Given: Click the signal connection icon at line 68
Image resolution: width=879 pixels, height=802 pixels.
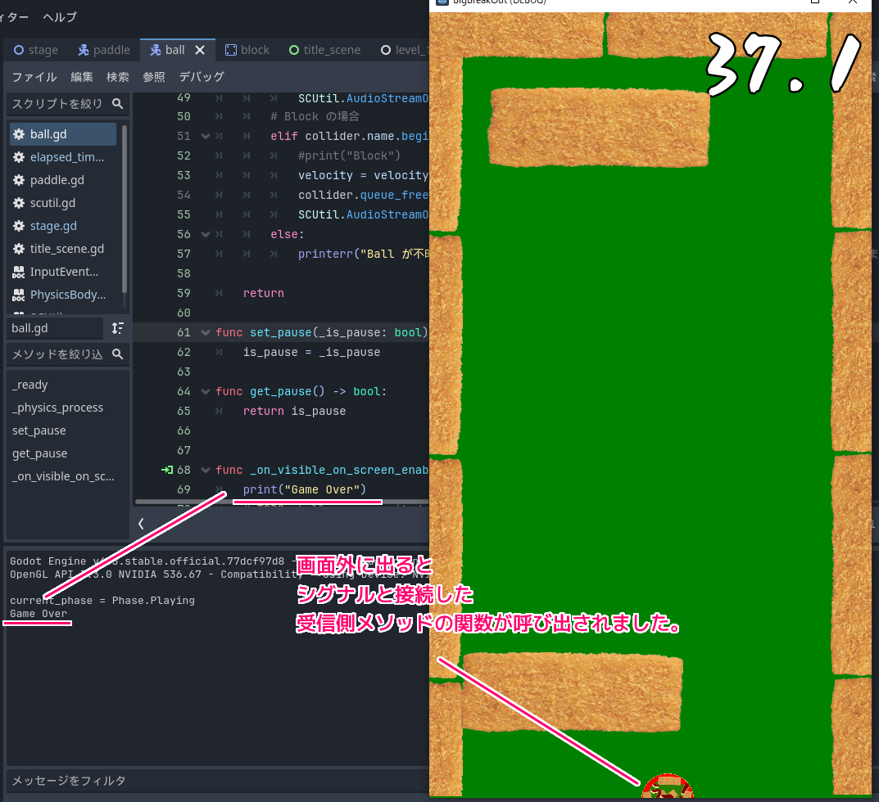Looking at the screenshot, I should [167, 470].
